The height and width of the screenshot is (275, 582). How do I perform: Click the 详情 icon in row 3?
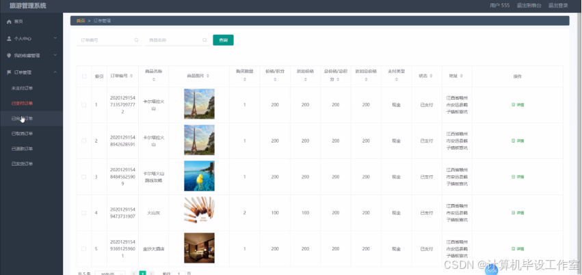click(x=514, y=177)
